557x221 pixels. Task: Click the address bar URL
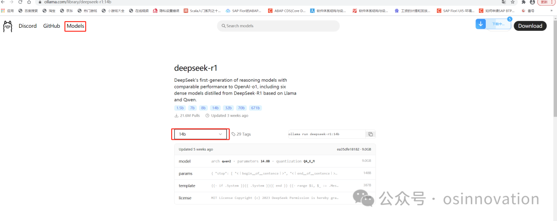[x=78, y=2]
